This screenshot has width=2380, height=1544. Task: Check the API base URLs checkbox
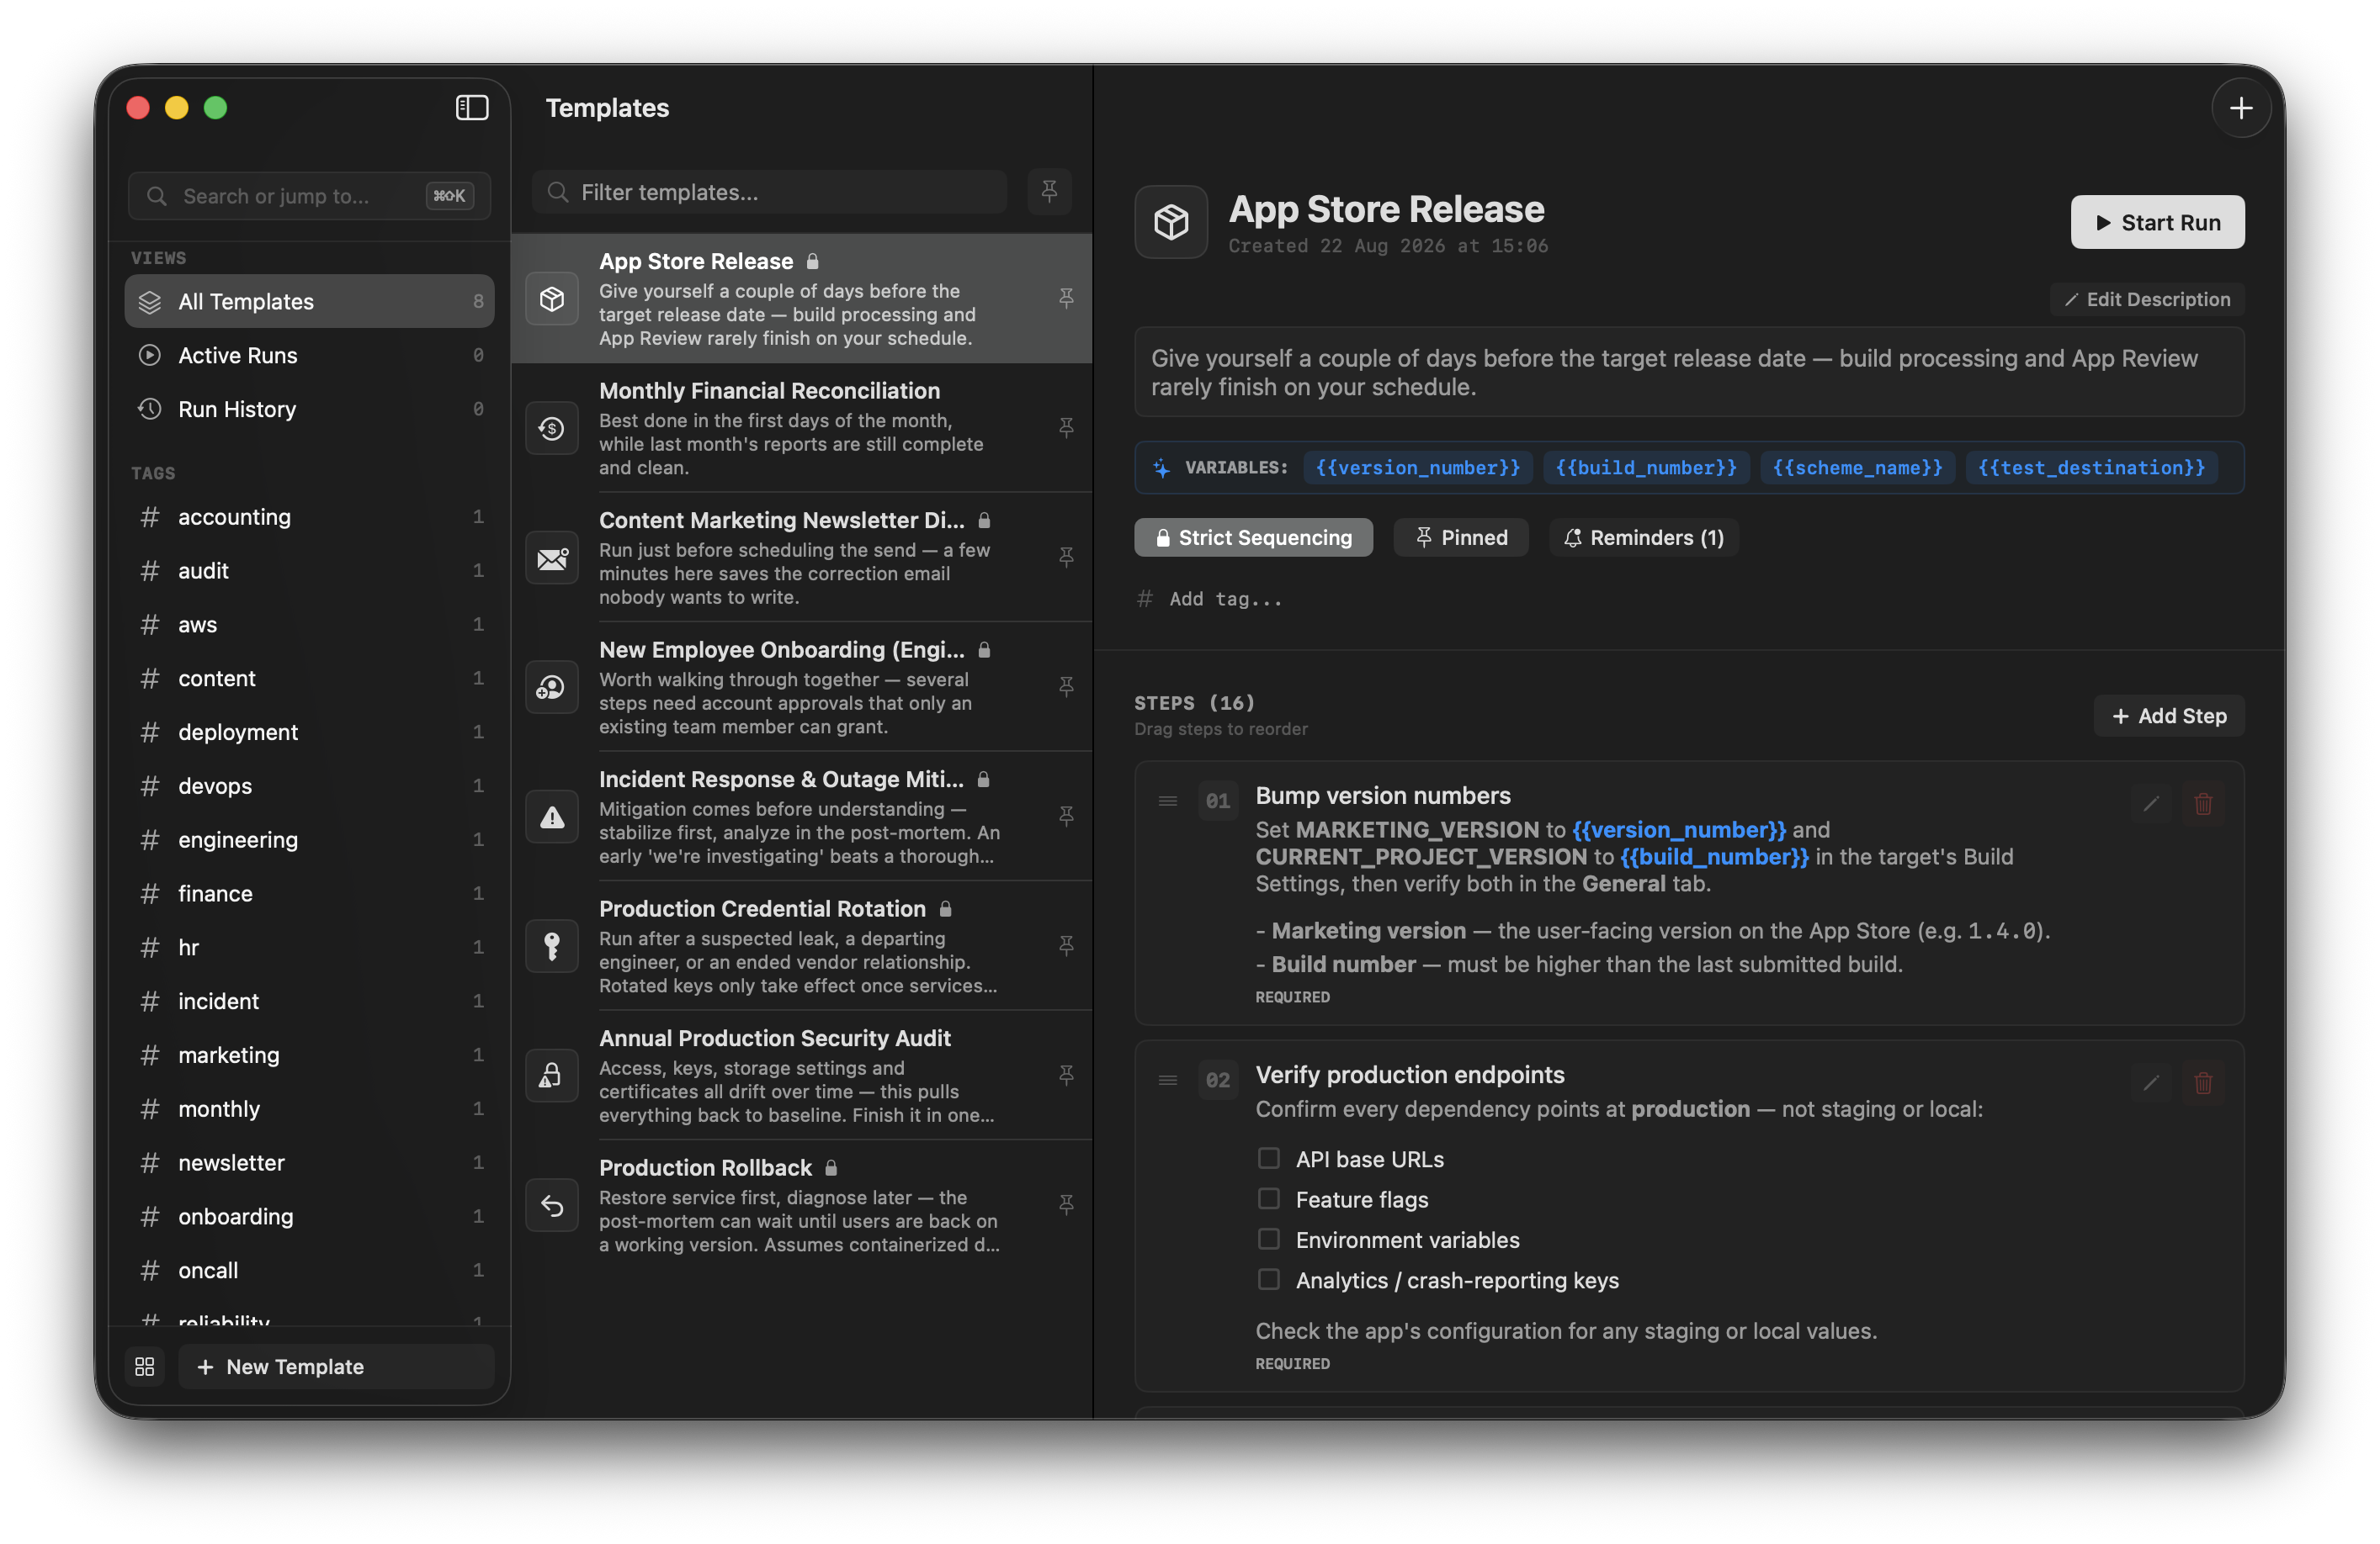(1268, 1158)
